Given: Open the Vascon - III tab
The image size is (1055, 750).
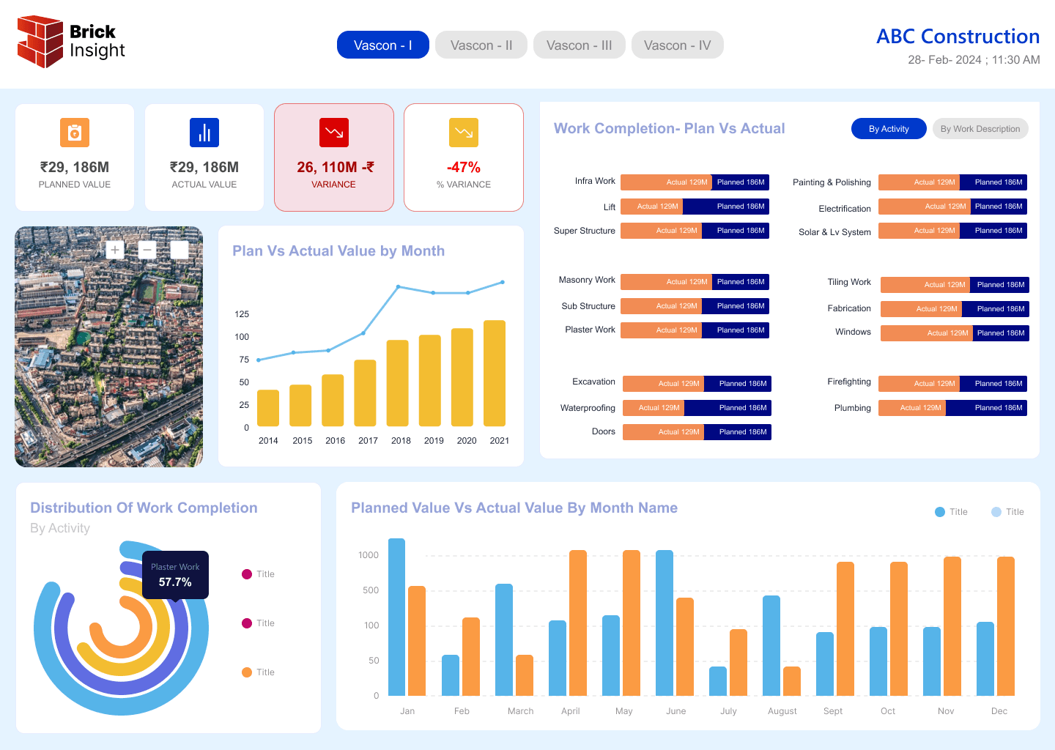Looking at the screenshot, I should tap(580, 45).
